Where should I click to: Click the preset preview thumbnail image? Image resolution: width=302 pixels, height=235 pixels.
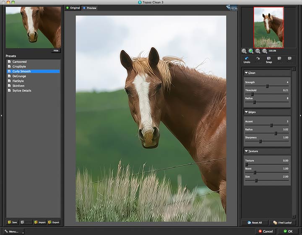pos(33,28)
